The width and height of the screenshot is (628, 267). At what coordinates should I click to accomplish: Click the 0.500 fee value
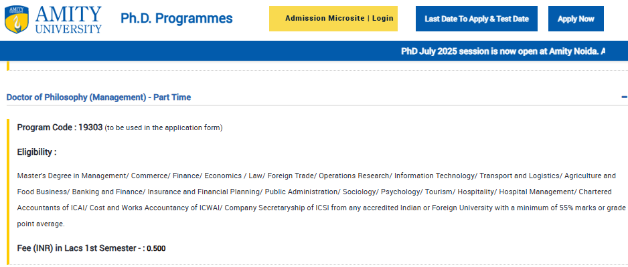pos(156,249)
